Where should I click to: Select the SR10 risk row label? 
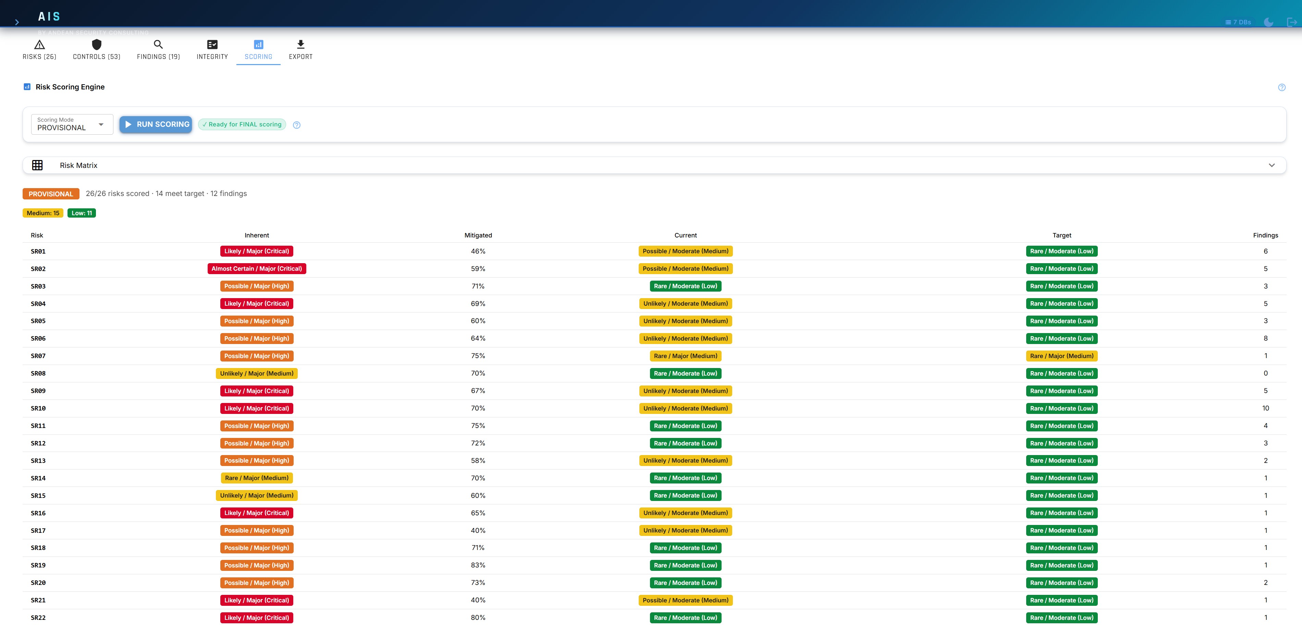(38, 408)
